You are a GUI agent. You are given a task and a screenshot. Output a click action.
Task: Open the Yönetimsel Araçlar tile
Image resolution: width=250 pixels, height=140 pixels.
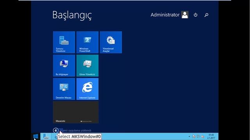[x=111, y=42]
